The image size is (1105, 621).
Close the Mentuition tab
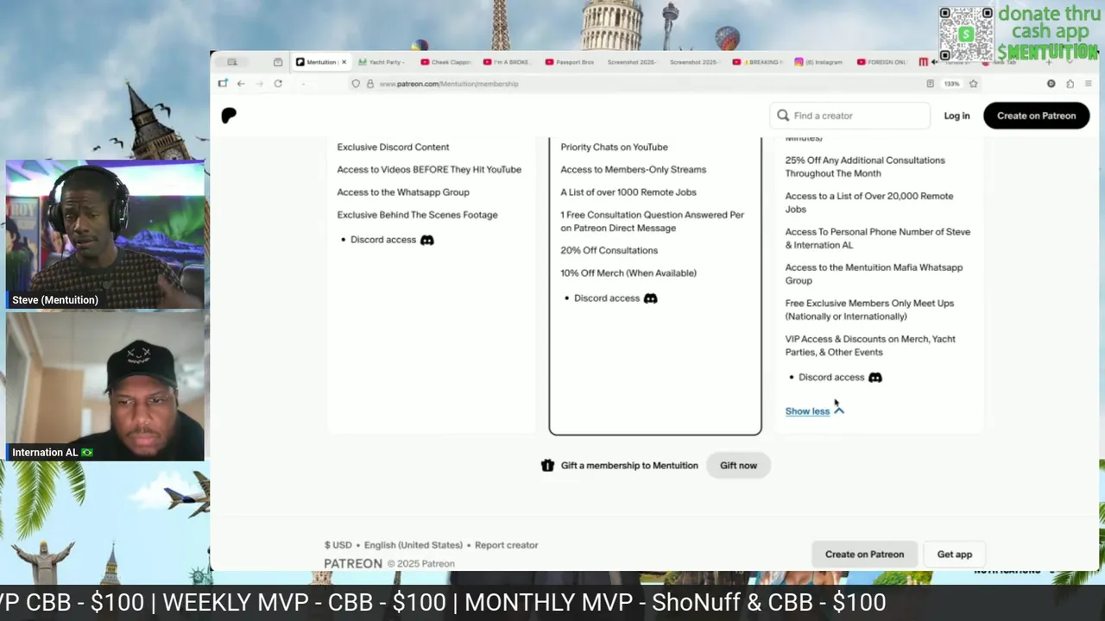click(344, 62)
